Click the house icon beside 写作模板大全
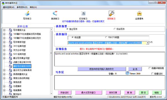 coord(10,30)
